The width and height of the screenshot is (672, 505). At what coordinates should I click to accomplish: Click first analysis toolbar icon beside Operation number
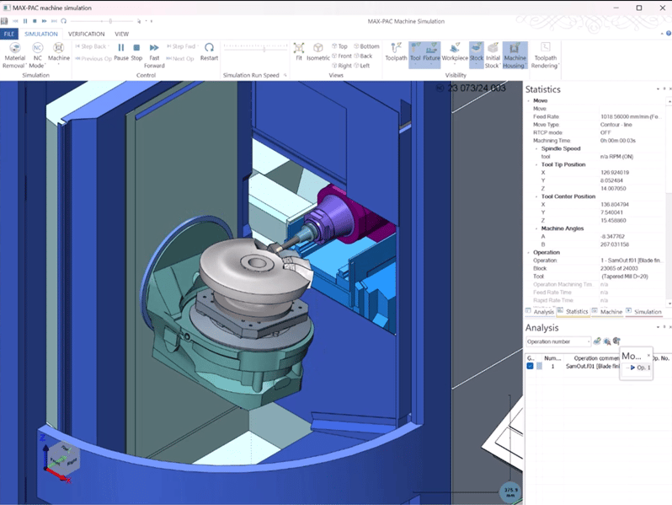pyautogui.click(x=597, y=341)
